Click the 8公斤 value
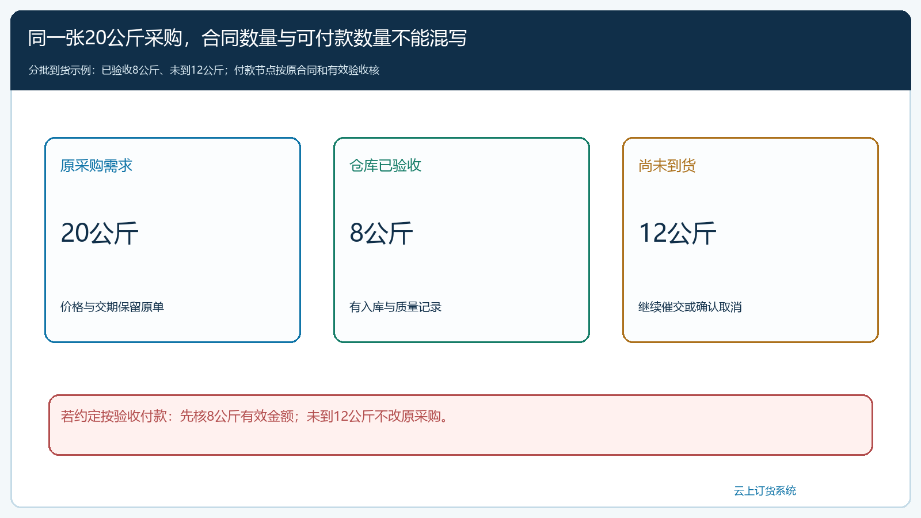Screen dimensions: 921x518 pos(381,233)
